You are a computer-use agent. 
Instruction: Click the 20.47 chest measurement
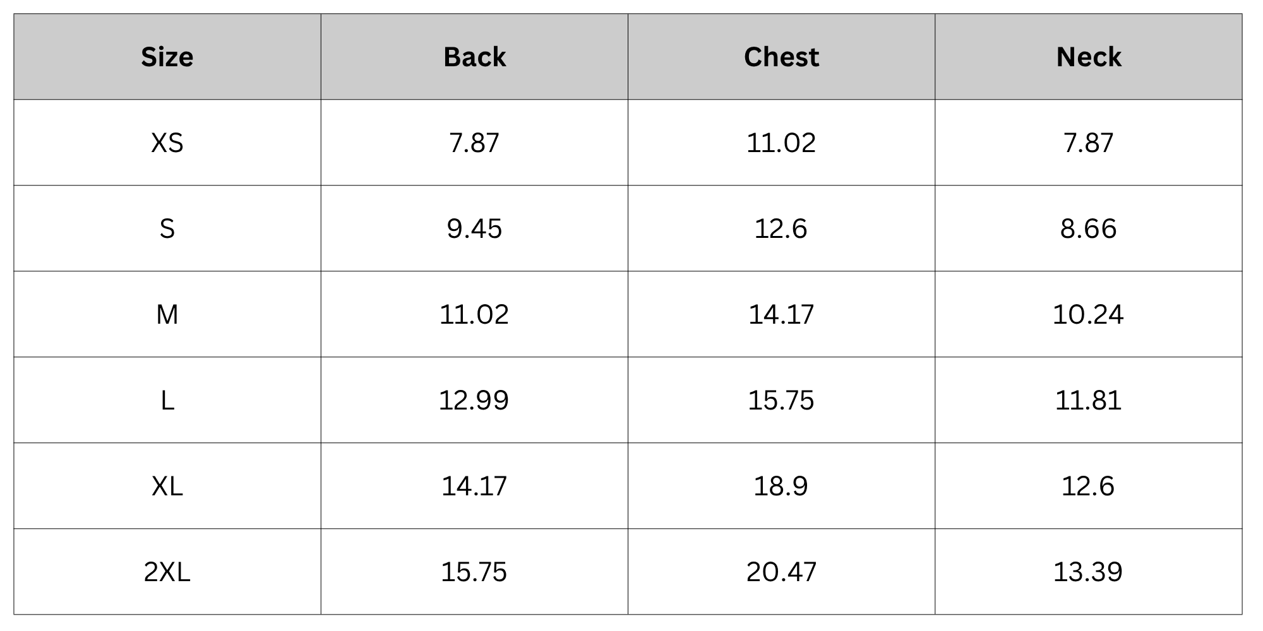[781, 572]
